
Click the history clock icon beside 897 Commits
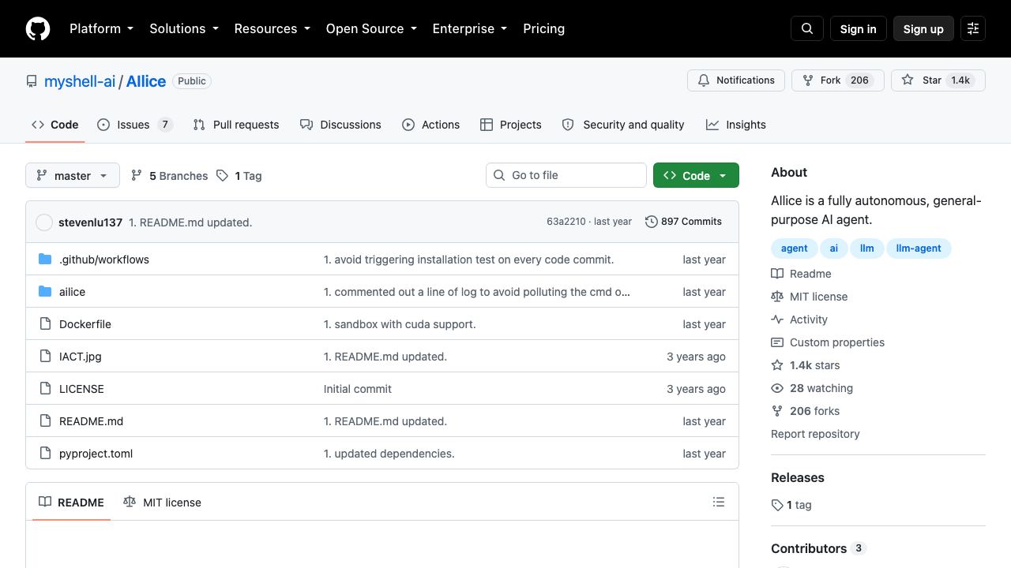pyautogui.click(x=652, y=222)
